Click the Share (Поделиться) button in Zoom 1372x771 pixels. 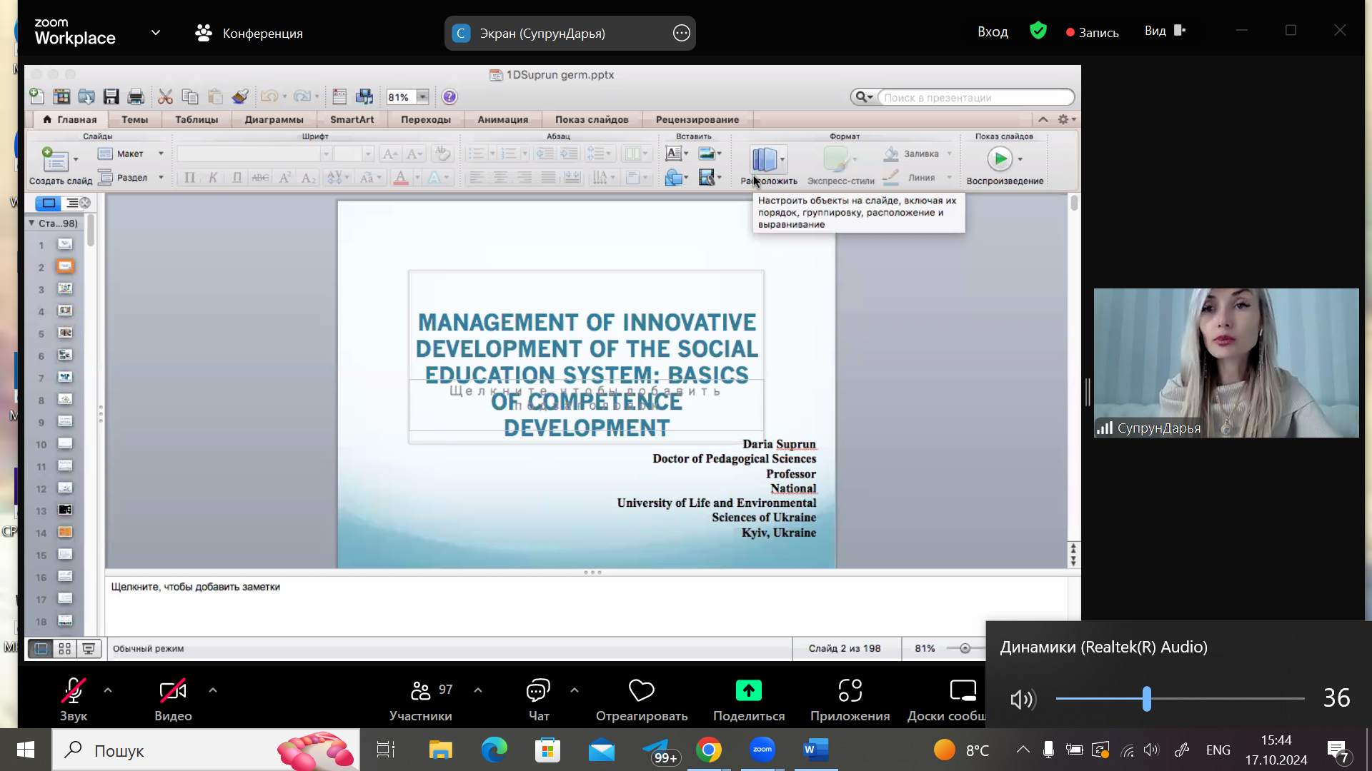tap(748, 691)
